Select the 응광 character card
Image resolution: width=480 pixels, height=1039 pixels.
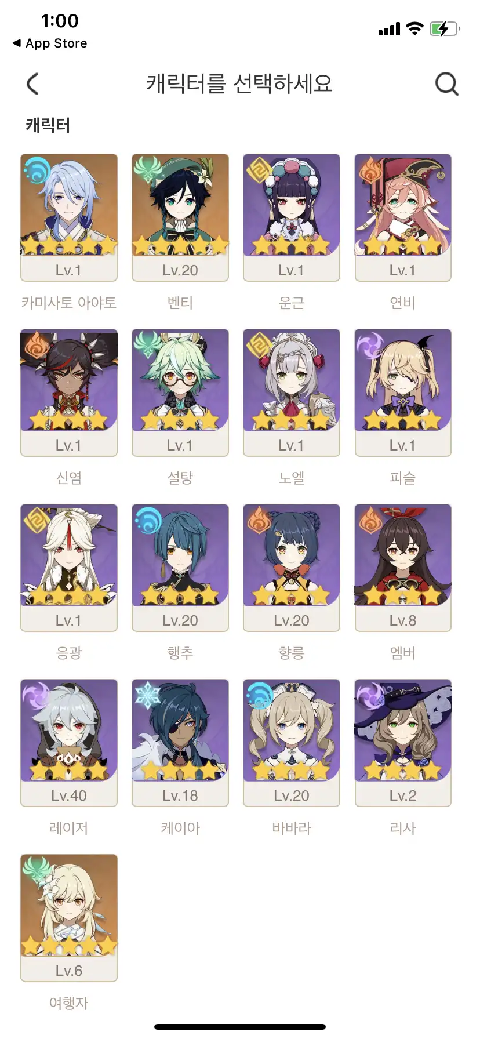tap(69, 568)
